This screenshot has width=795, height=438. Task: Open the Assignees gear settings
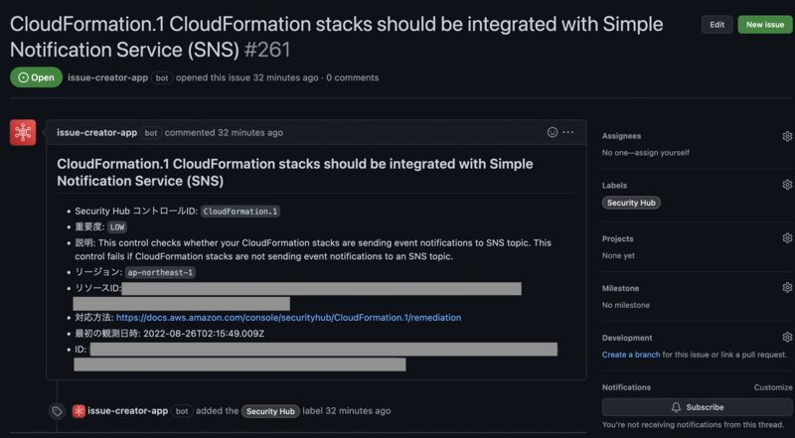787,136
